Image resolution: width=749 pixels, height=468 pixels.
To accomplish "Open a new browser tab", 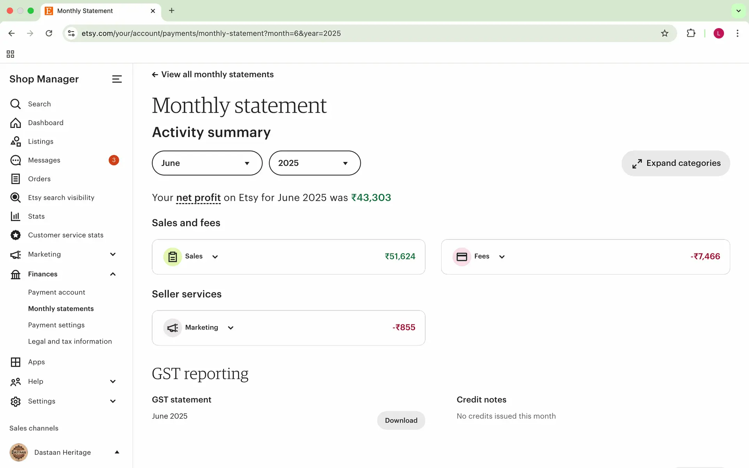I will [x=172, y=11].
